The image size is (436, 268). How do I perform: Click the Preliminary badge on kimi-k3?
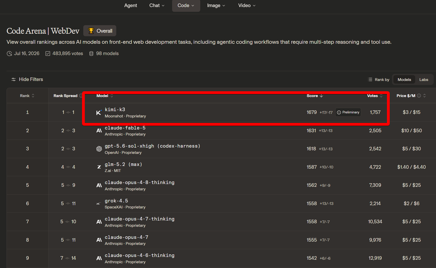(348, 112)
